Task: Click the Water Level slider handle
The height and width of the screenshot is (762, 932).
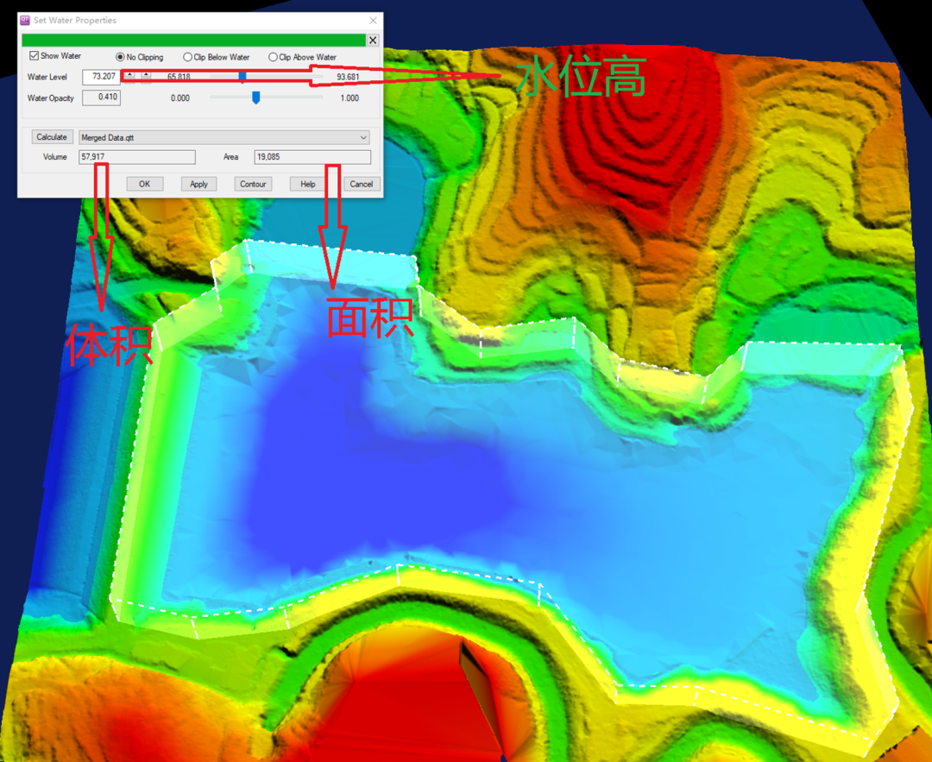Action: click(242, 77)
